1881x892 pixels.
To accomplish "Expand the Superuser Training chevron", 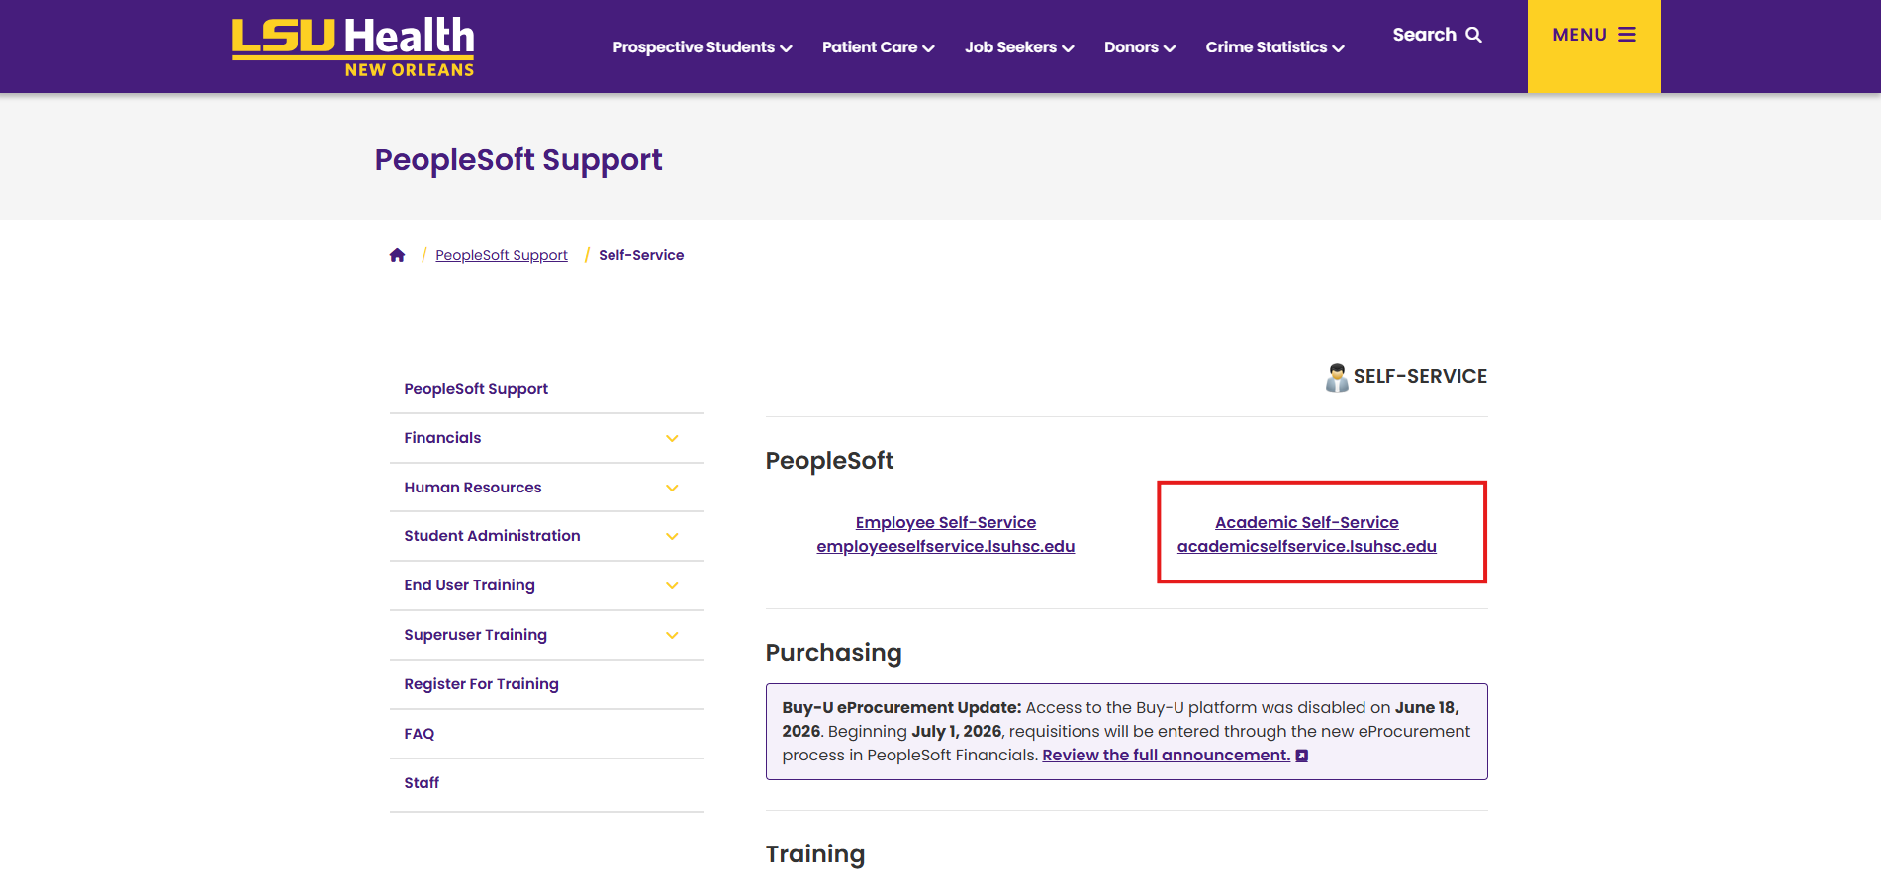I will (672, 635).
